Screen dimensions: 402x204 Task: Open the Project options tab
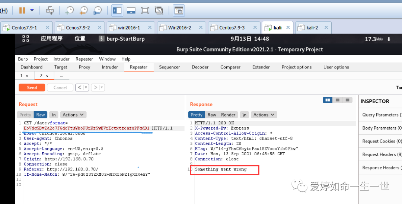(297, 67)
